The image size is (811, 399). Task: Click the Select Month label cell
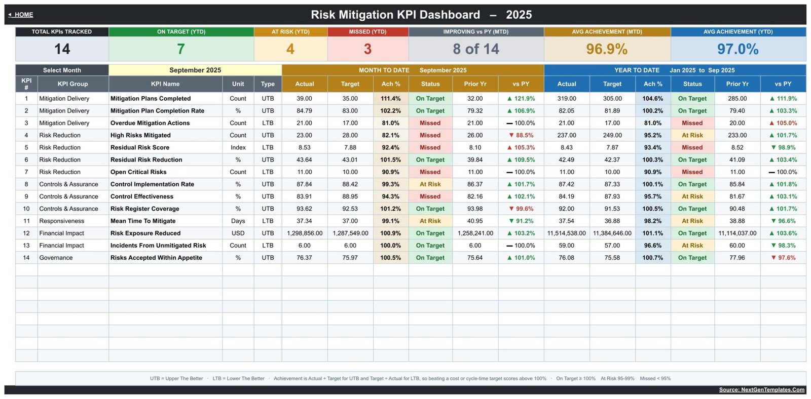coord(62,70)
